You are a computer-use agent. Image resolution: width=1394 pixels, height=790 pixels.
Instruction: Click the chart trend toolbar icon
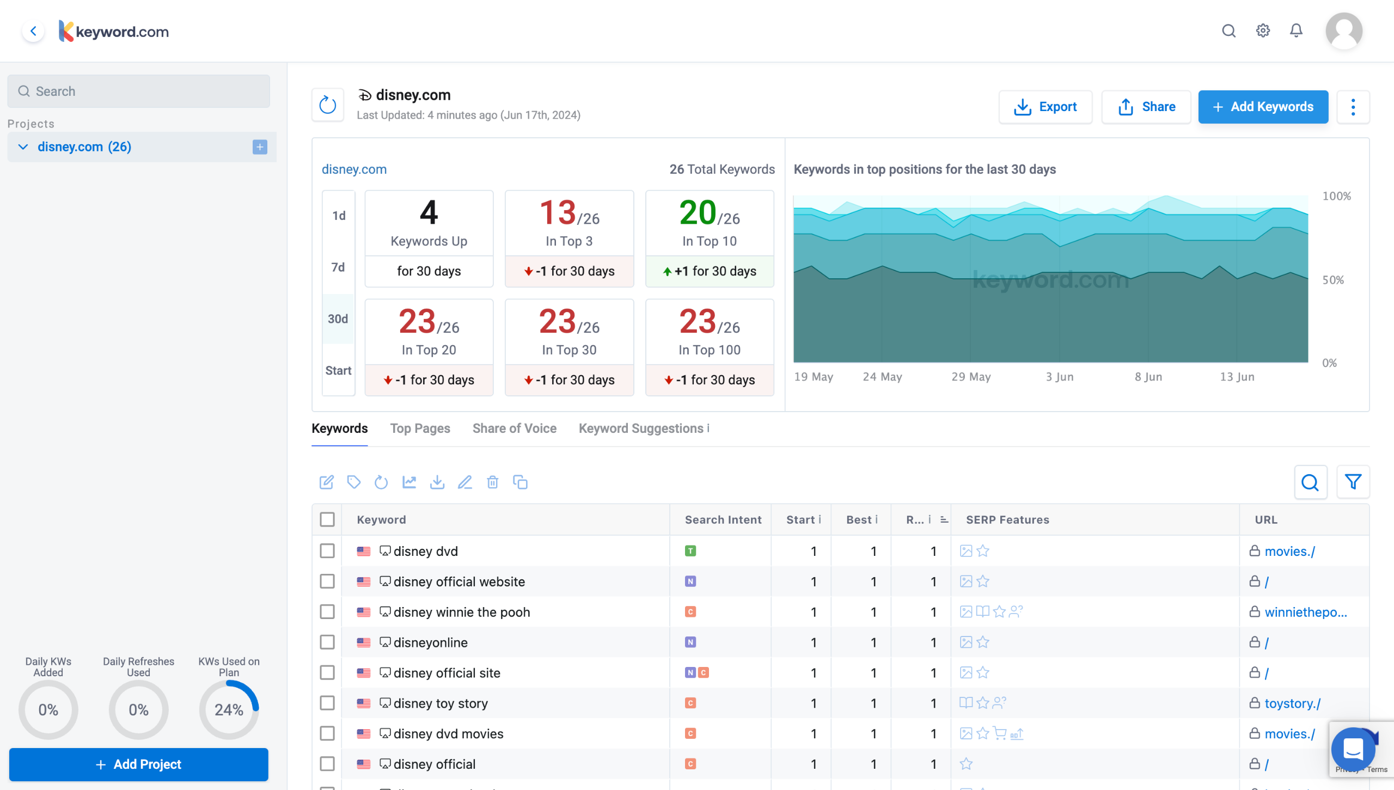click(409, 482)
